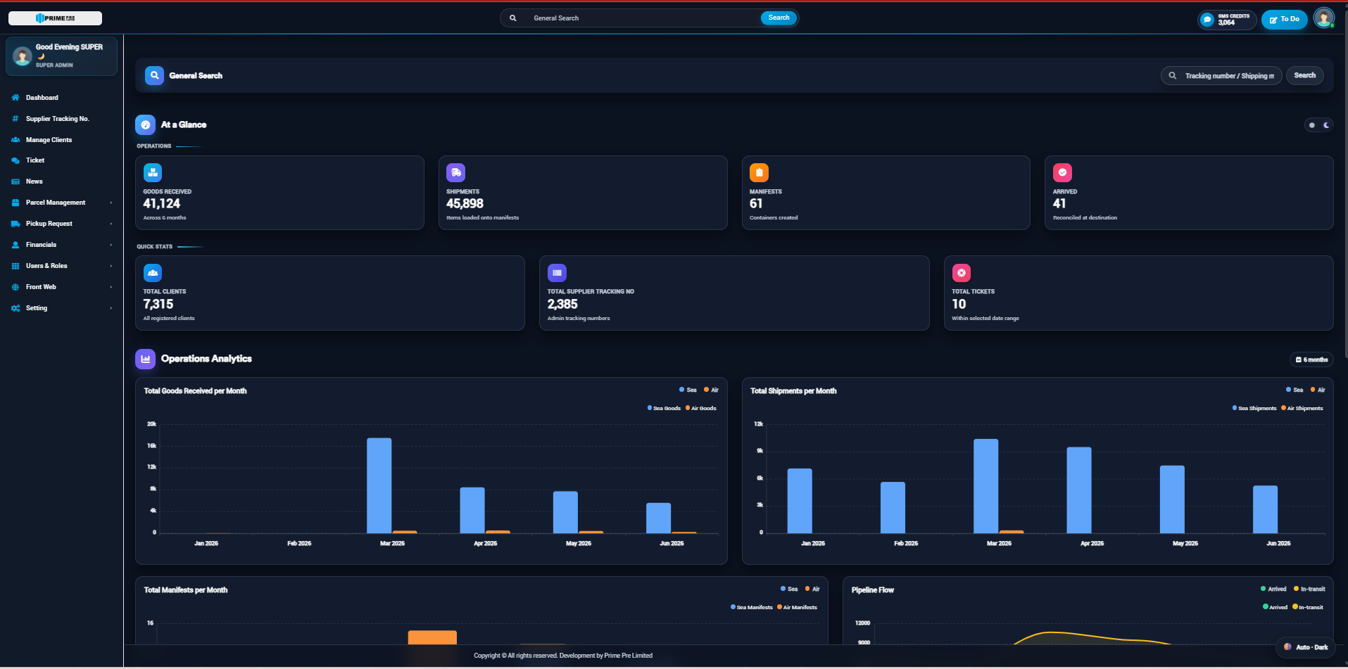Click Jan 2026 Sea Shipments bar
Viewport: 1348px width, 669px height.
pyautogui.click(x=800, y=501)
